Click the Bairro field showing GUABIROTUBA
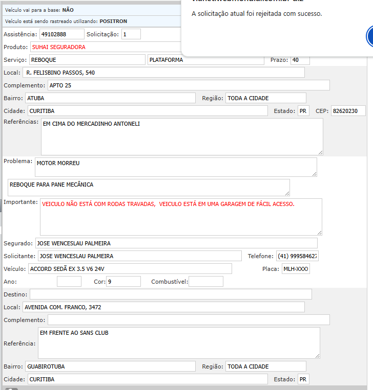The width and height of the screenshot is (373, 390). pos(110,366)
